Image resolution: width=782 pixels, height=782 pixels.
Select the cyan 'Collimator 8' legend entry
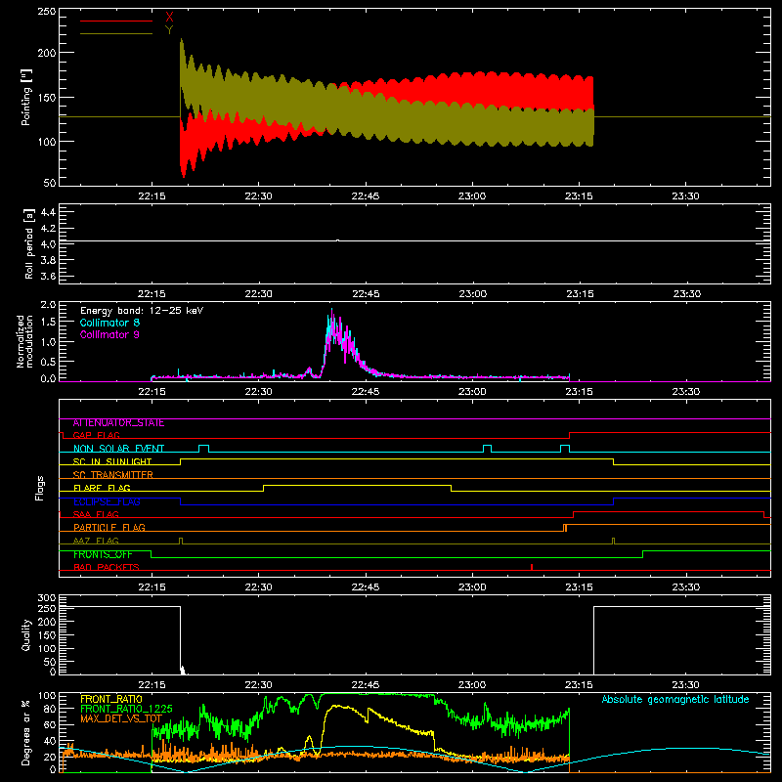(109, 323)
